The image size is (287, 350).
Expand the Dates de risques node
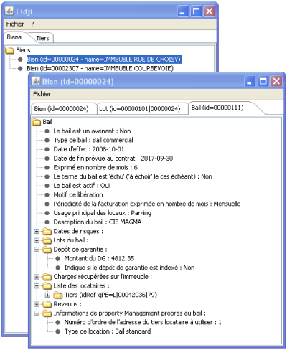(x=37, y=232)
